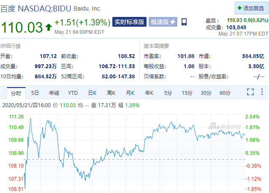Click after-hours volume 103,848
This screenshot has width=269, height=193.
coord(236,28)
